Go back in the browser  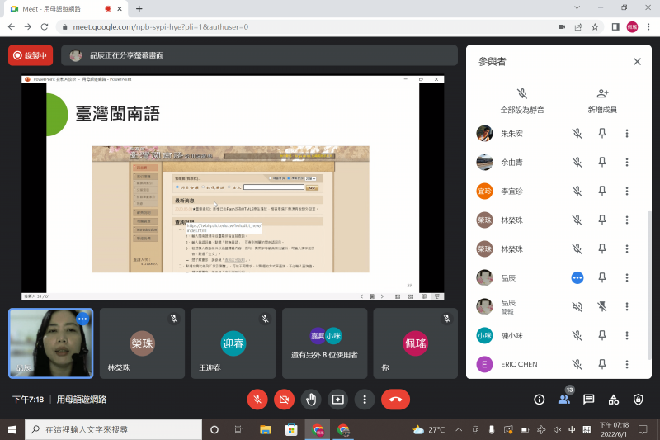[x=12, y=27]
